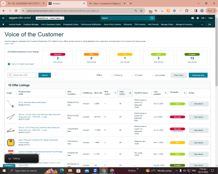
Task: Open the browser side panel icon
Action: 196,11
